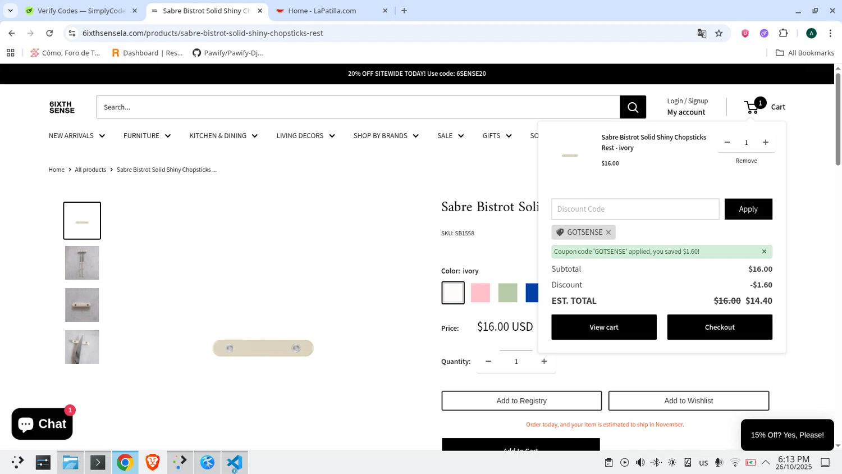Expand GIFTS menu
The width and height of the screenshot is (842, 474).
pos(497,136)
